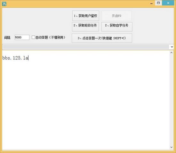Click 点击答题一次 button
This screenshot has width=176, height=153.
(102, 38)
